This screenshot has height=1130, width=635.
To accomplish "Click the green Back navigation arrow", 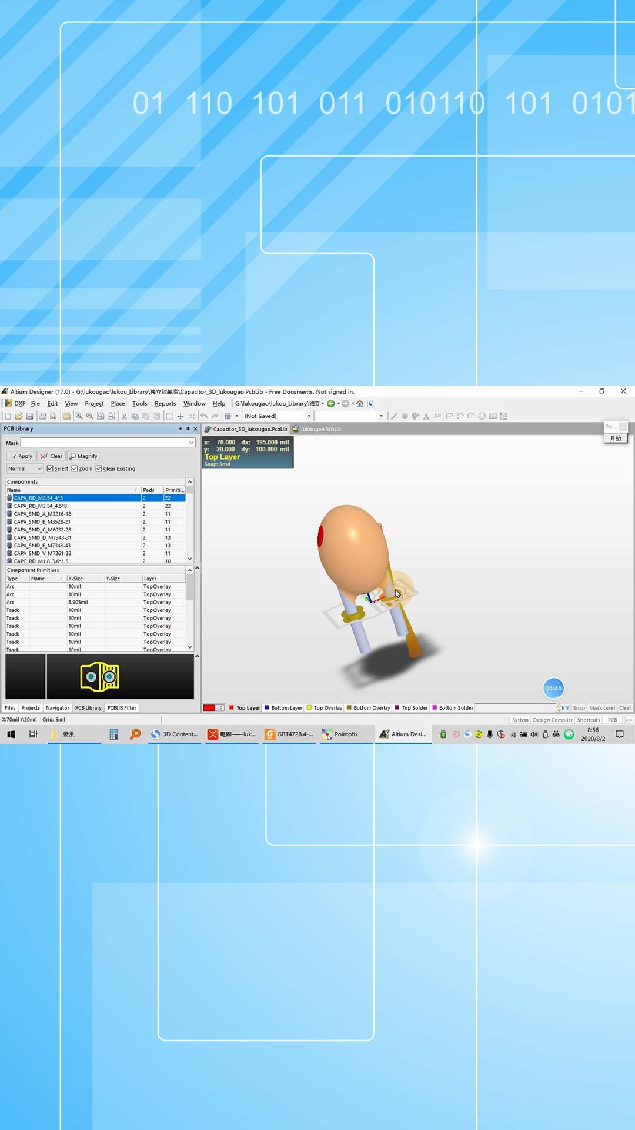I will click(x=331, y=404).
